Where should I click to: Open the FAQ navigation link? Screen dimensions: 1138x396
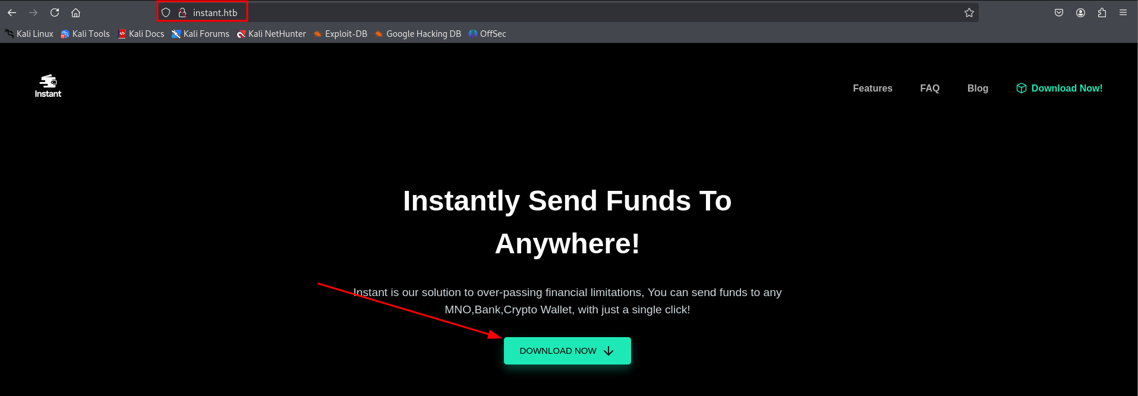pyautogui.click(x=930, y=88)
